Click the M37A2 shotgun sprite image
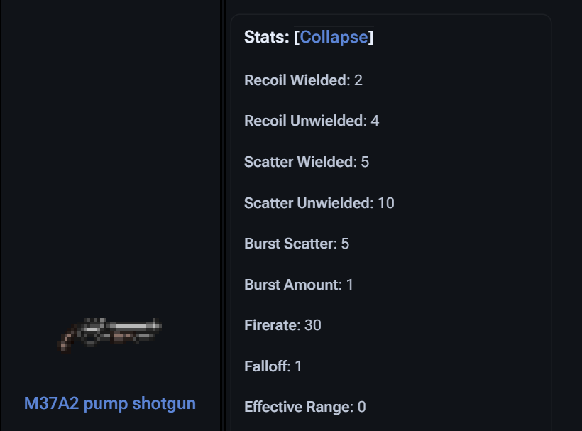Image resolution: width=582 pixels, height=431 pixels. click(109, 332)
